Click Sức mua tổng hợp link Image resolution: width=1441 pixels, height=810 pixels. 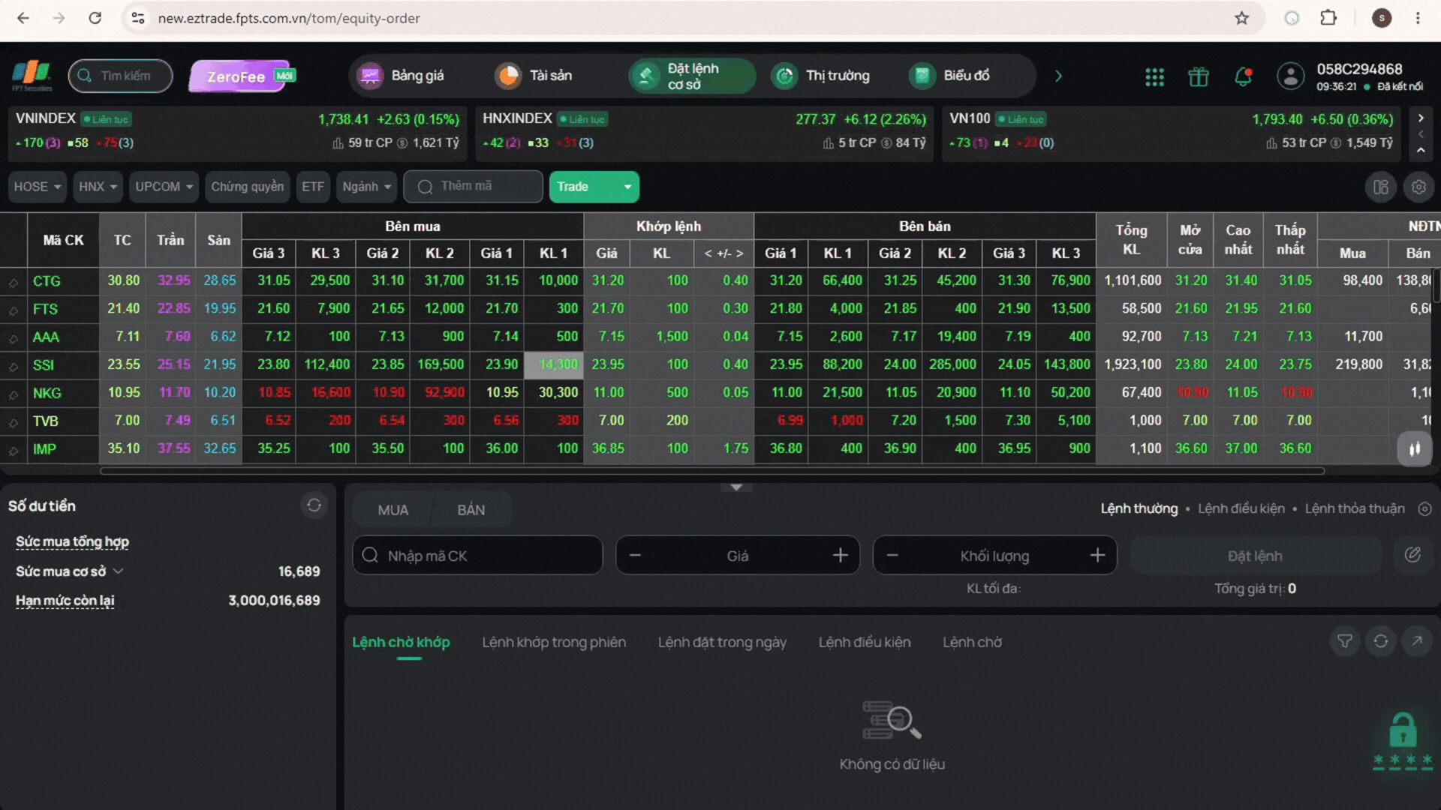coord(72,541)
